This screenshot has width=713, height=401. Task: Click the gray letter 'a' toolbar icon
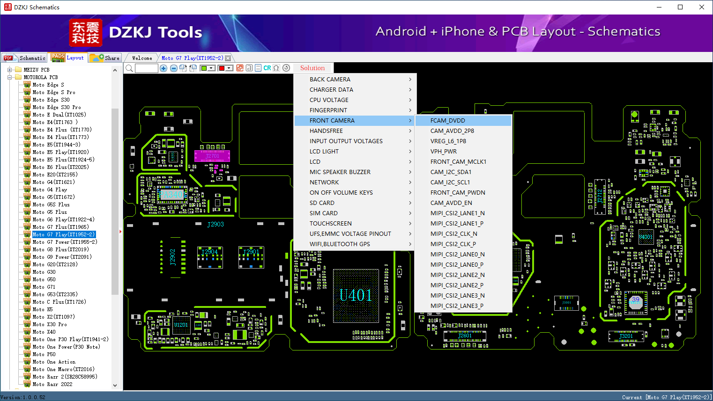point(249,68)
